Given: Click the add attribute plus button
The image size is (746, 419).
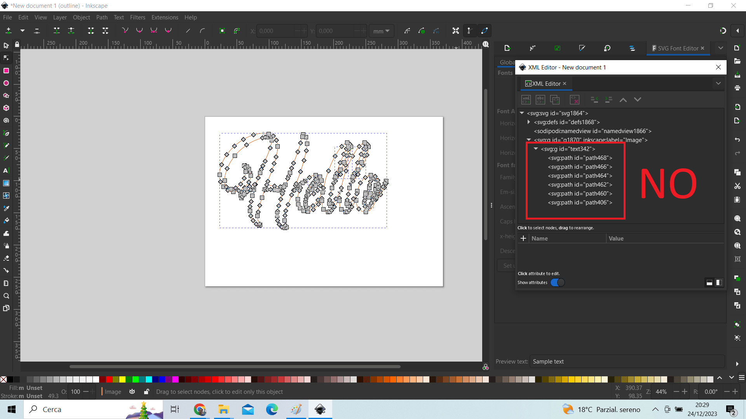Looking at the screenshot, I should tap(523, 238).
